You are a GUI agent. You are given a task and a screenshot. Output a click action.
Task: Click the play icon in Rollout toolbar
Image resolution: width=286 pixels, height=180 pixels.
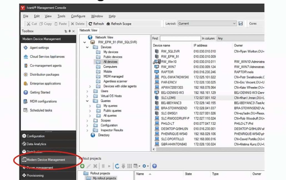pyautogui.click(x=109, y=166)
